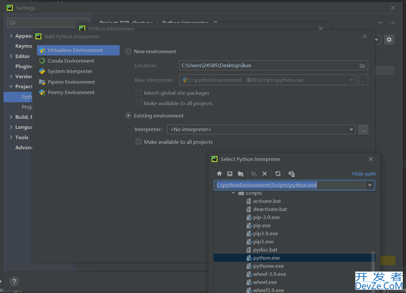
Task: Open Advanced settings page
Action: tap(23, 148)
